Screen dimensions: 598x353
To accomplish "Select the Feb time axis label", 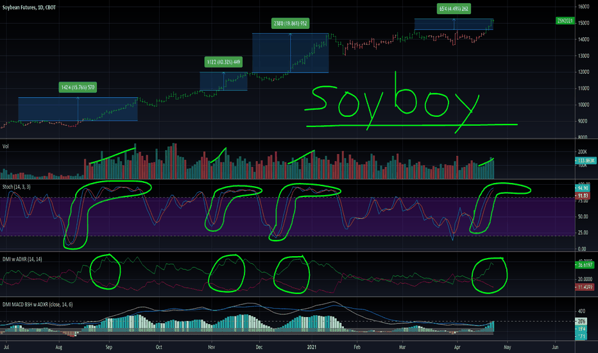I will (357, 347).
